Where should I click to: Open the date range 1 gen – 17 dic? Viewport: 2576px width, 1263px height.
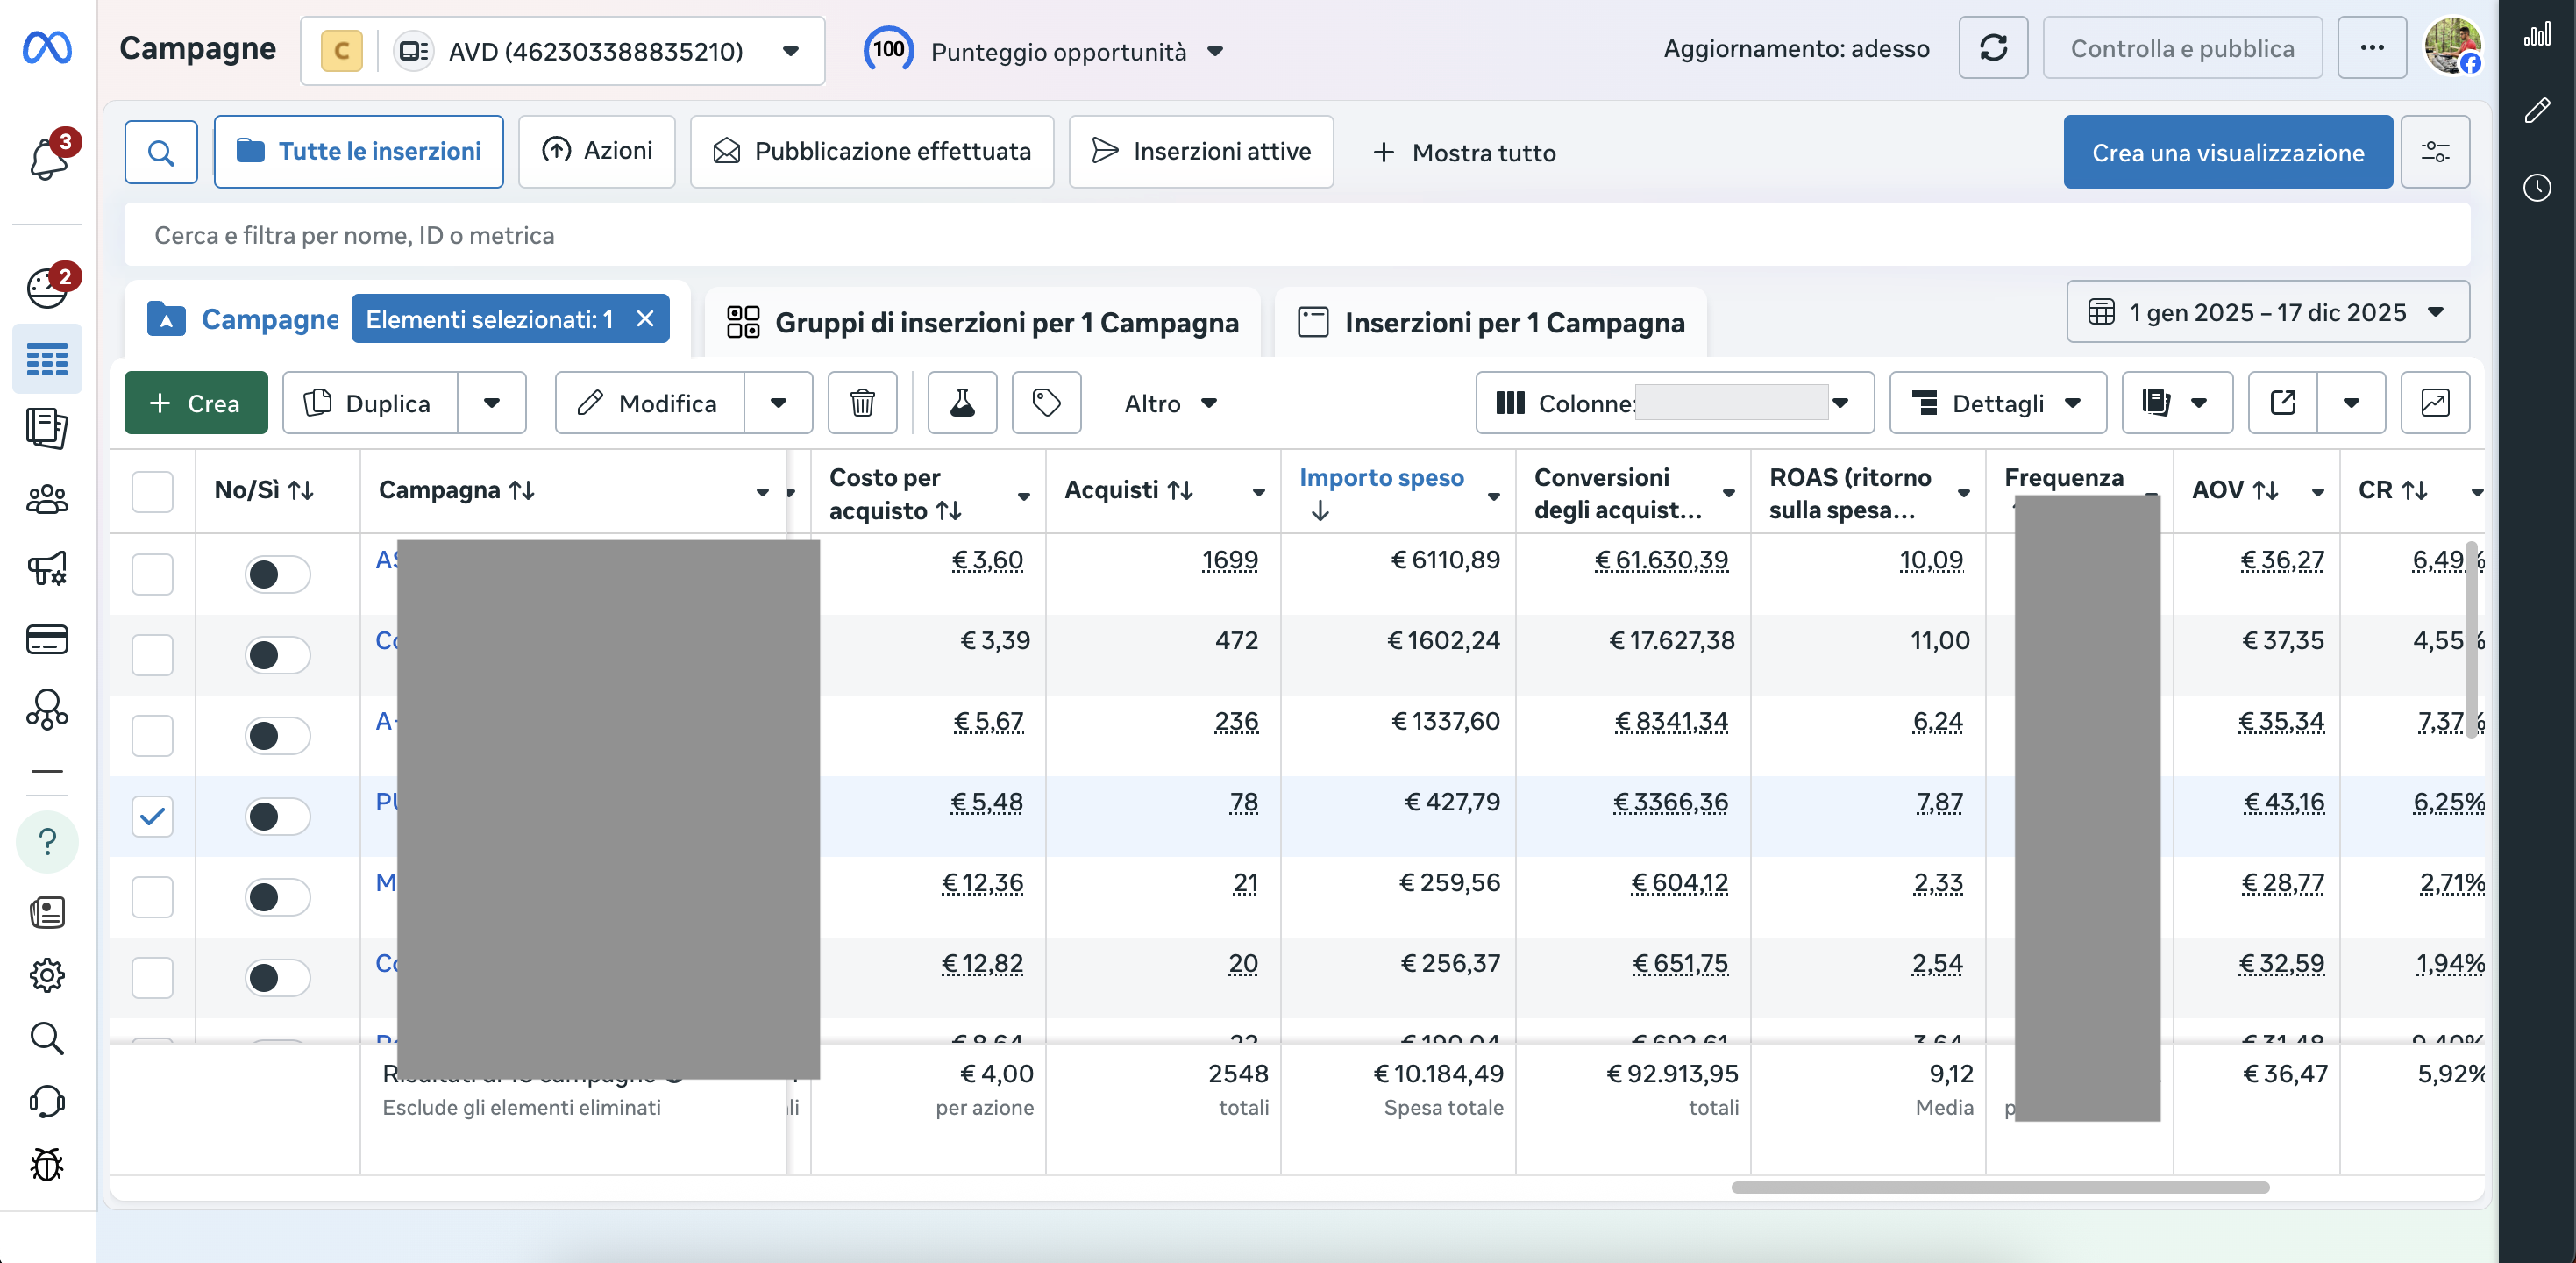pyautogui.click(x=2267, y=313)
